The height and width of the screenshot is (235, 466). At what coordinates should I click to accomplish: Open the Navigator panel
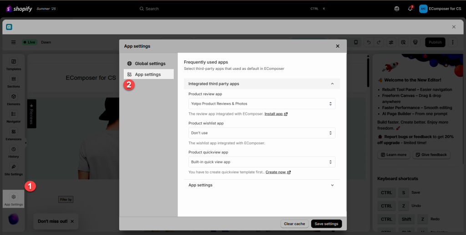[13, 117]
